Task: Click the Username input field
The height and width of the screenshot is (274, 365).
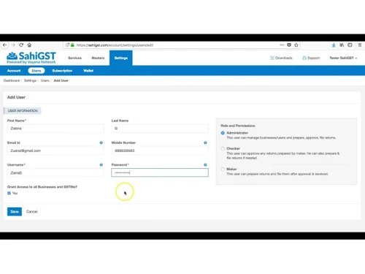Action: [x=55, y=172]
